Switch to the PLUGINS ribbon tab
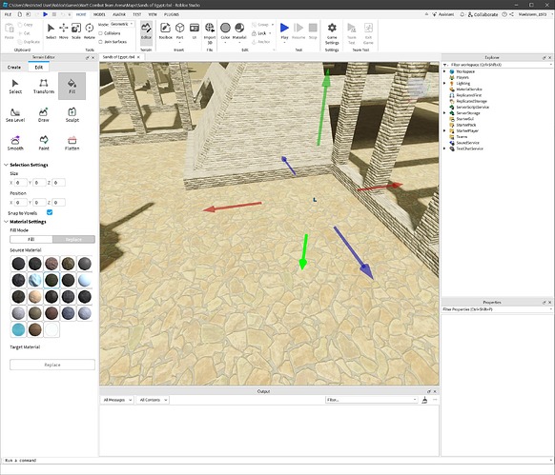Screen dimensions: 555x475 [172, 14]
